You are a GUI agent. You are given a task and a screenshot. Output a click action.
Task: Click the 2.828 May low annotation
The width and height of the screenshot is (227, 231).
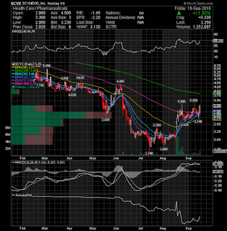point(106,120)
